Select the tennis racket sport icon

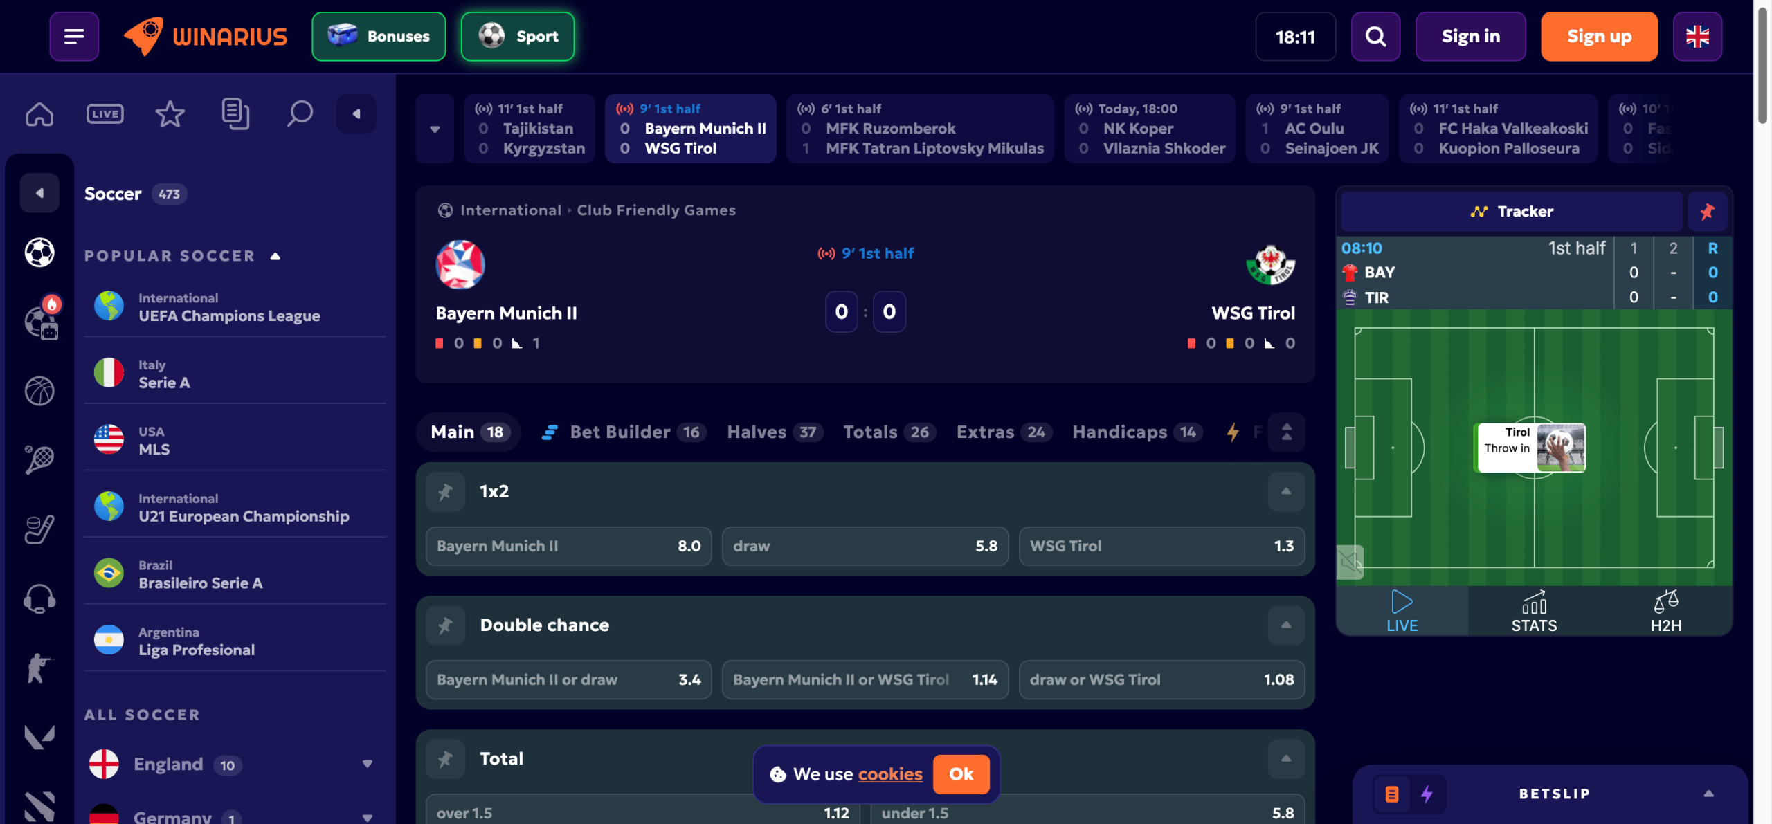point(39,460)
